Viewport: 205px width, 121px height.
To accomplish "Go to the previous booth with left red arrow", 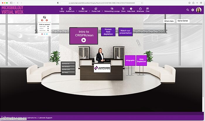I will click(42, 20).
